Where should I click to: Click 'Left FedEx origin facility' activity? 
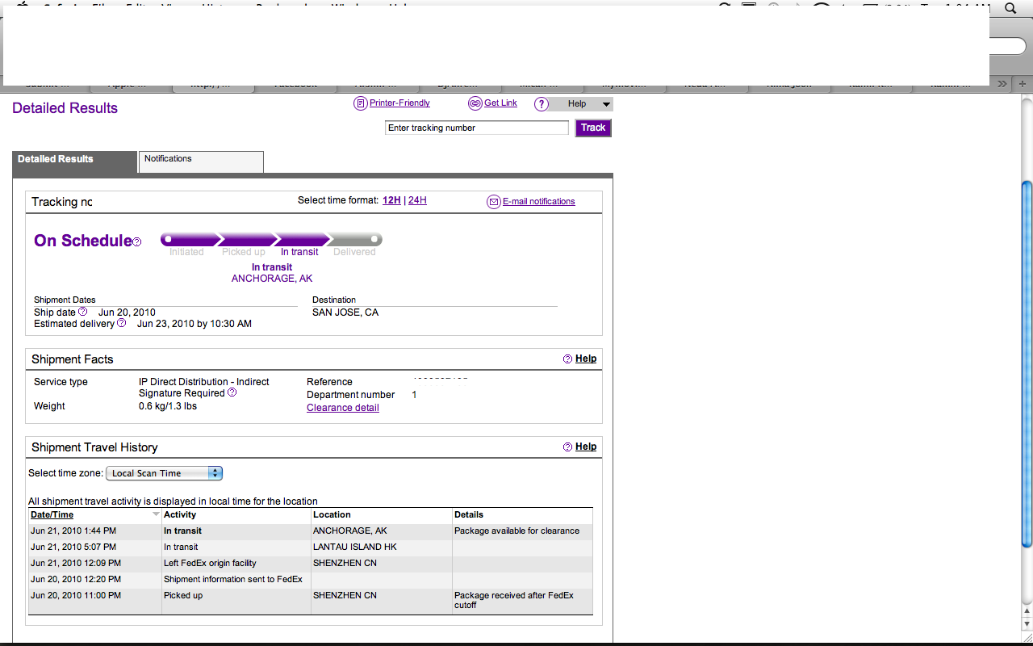(x=210, y=563)
